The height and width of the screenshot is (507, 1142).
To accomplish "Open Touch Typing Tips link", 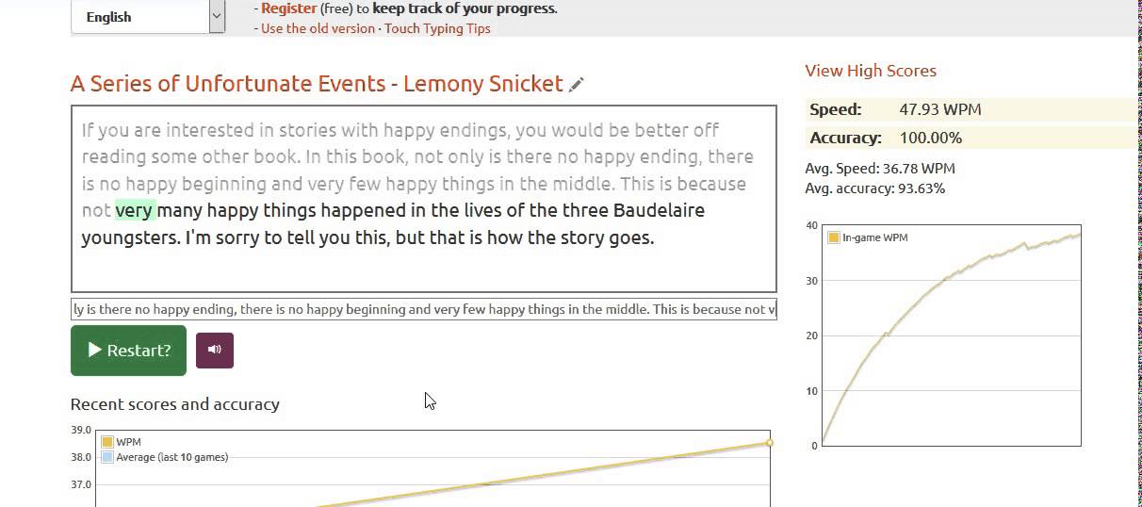I will click(437, 28).
